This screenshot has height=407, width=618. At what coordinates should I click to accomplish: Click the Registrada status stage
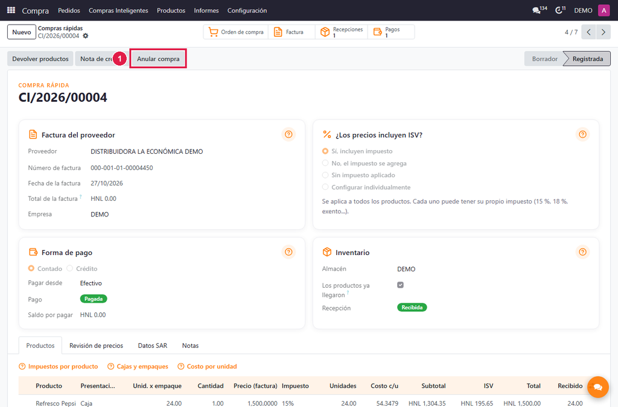click(587, 58)
